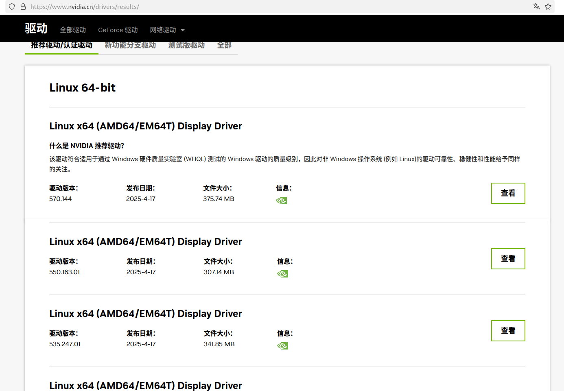The width and height of the screenshot is (564, 391).
Task: Switch to the 全部 tab
Action: pos(224,46)
